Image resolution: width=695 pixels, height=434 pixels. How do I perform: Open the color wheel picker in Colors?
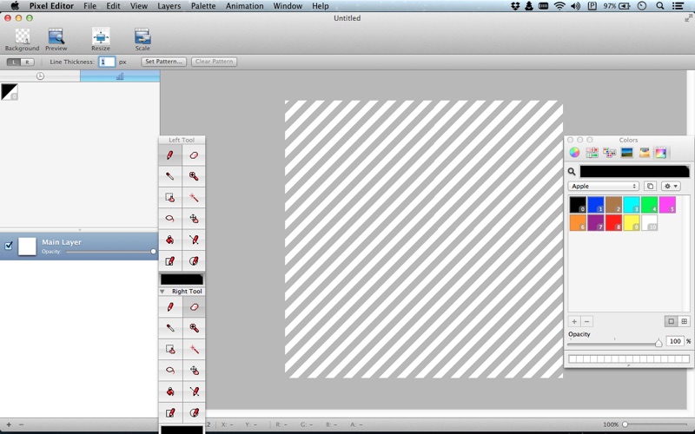click(x=574, y=153)
